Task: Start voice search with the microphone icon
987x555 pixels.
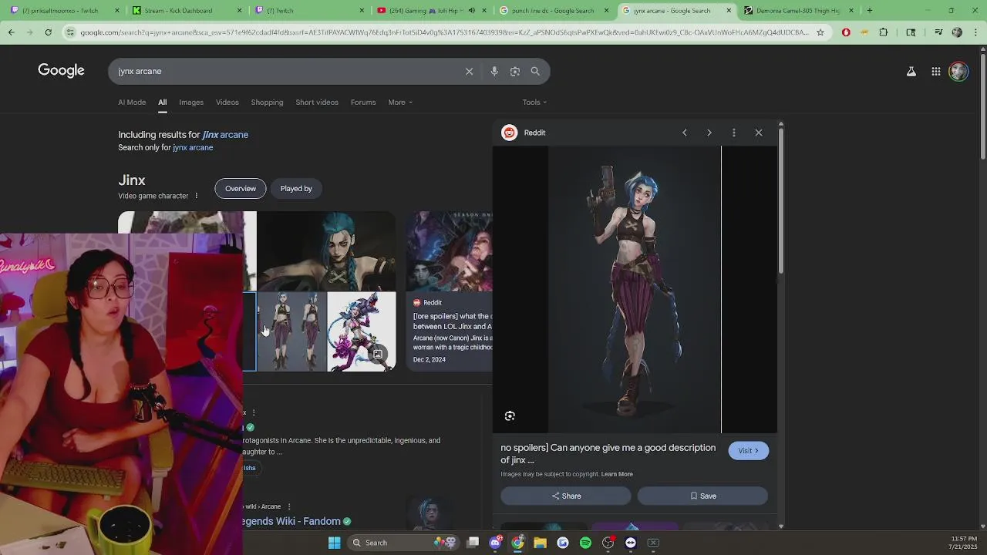Action: pos(494,71)
